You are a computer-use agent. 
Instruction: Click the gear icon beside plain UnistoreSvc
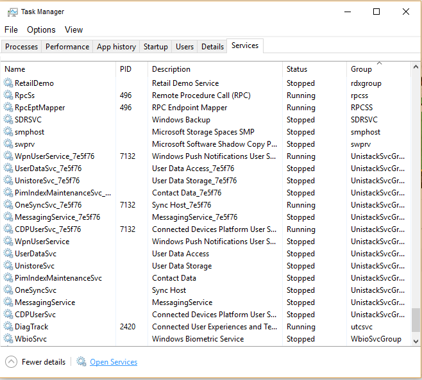pos(8,266)
